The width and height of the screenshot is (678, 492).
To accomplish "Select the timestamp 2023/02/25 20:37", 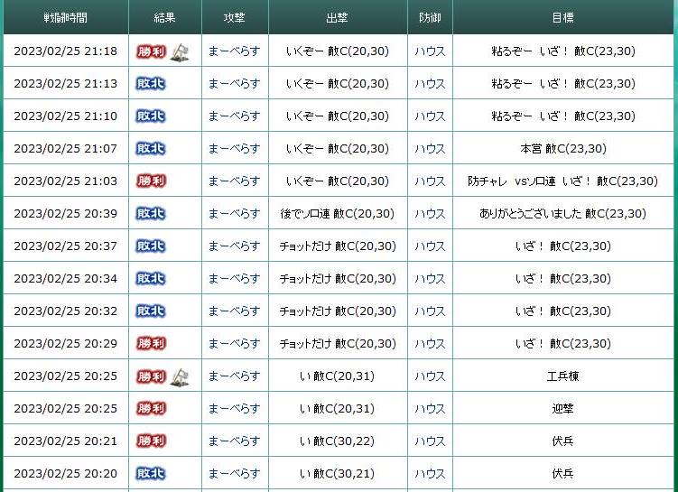I will (x=66, y=246).
